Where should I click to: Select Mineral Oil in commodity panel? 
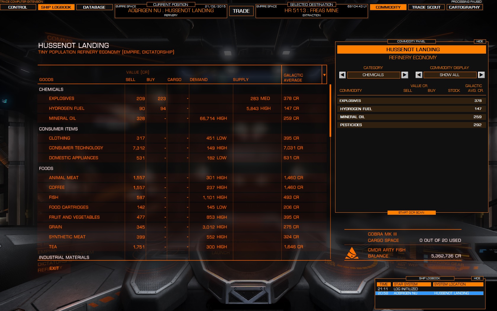(x=411, y=117)
